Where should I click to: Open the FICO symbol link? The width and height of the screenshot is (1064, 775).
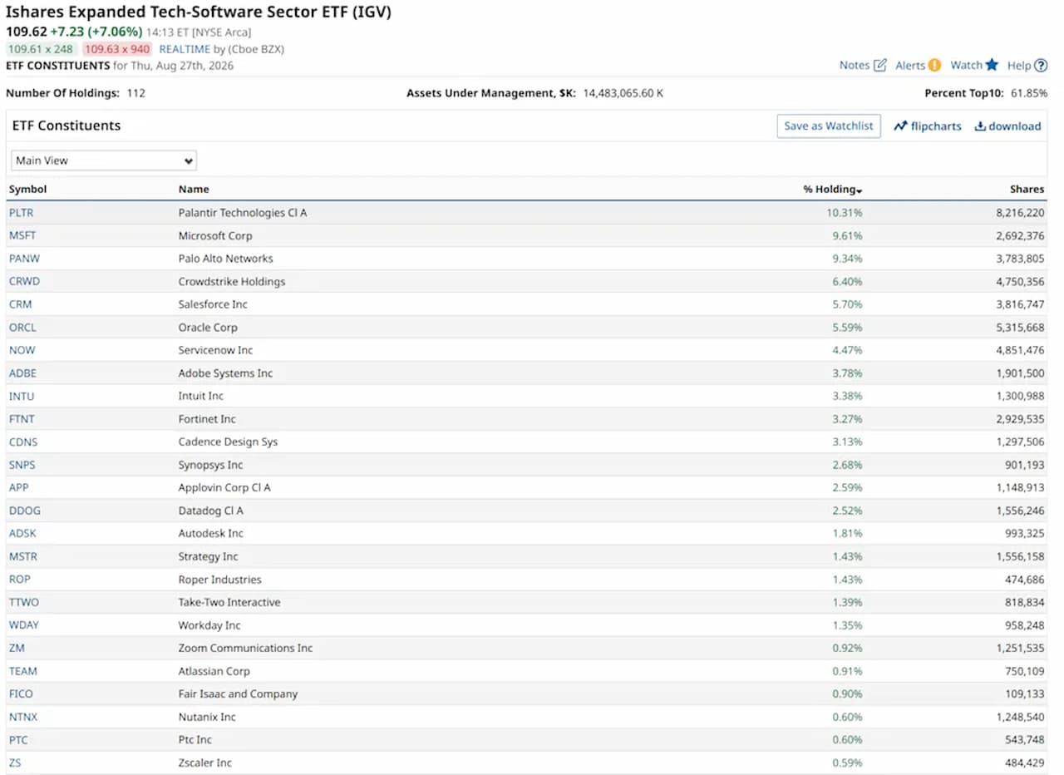coord(22,694)
